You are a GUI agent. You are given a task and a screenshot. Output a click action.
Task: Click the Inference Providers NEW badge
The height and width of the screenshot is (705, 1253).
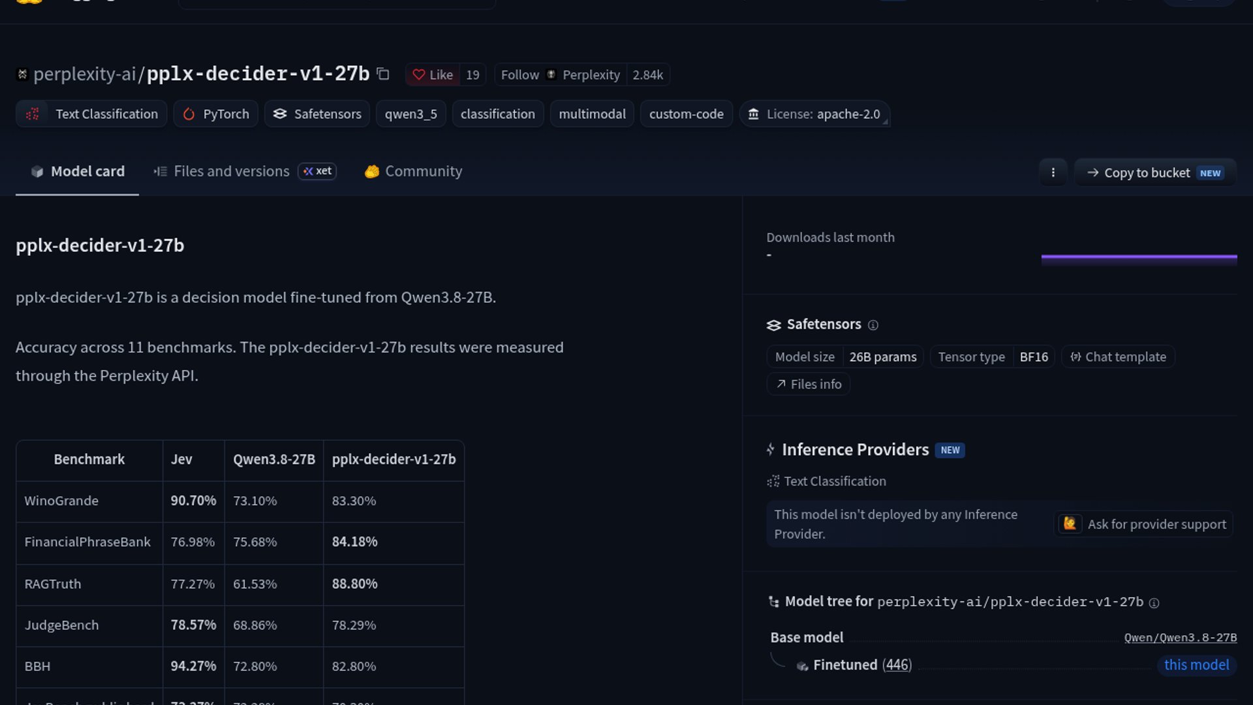pyautogui.click(x=950, y=450)
